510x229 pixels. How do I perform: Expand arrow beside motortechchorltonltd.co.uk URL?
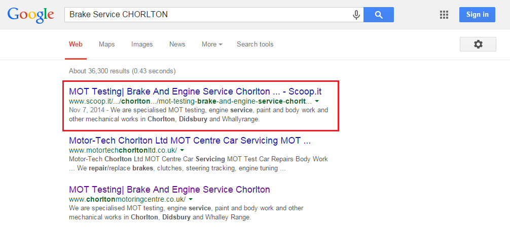181,150
